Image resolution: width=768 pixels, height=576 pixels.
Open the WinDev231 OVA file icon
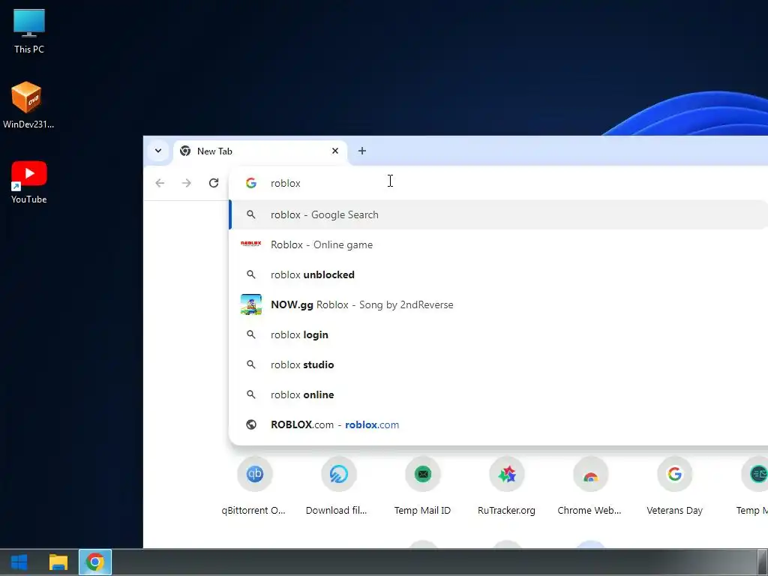[x=28, y=105]
